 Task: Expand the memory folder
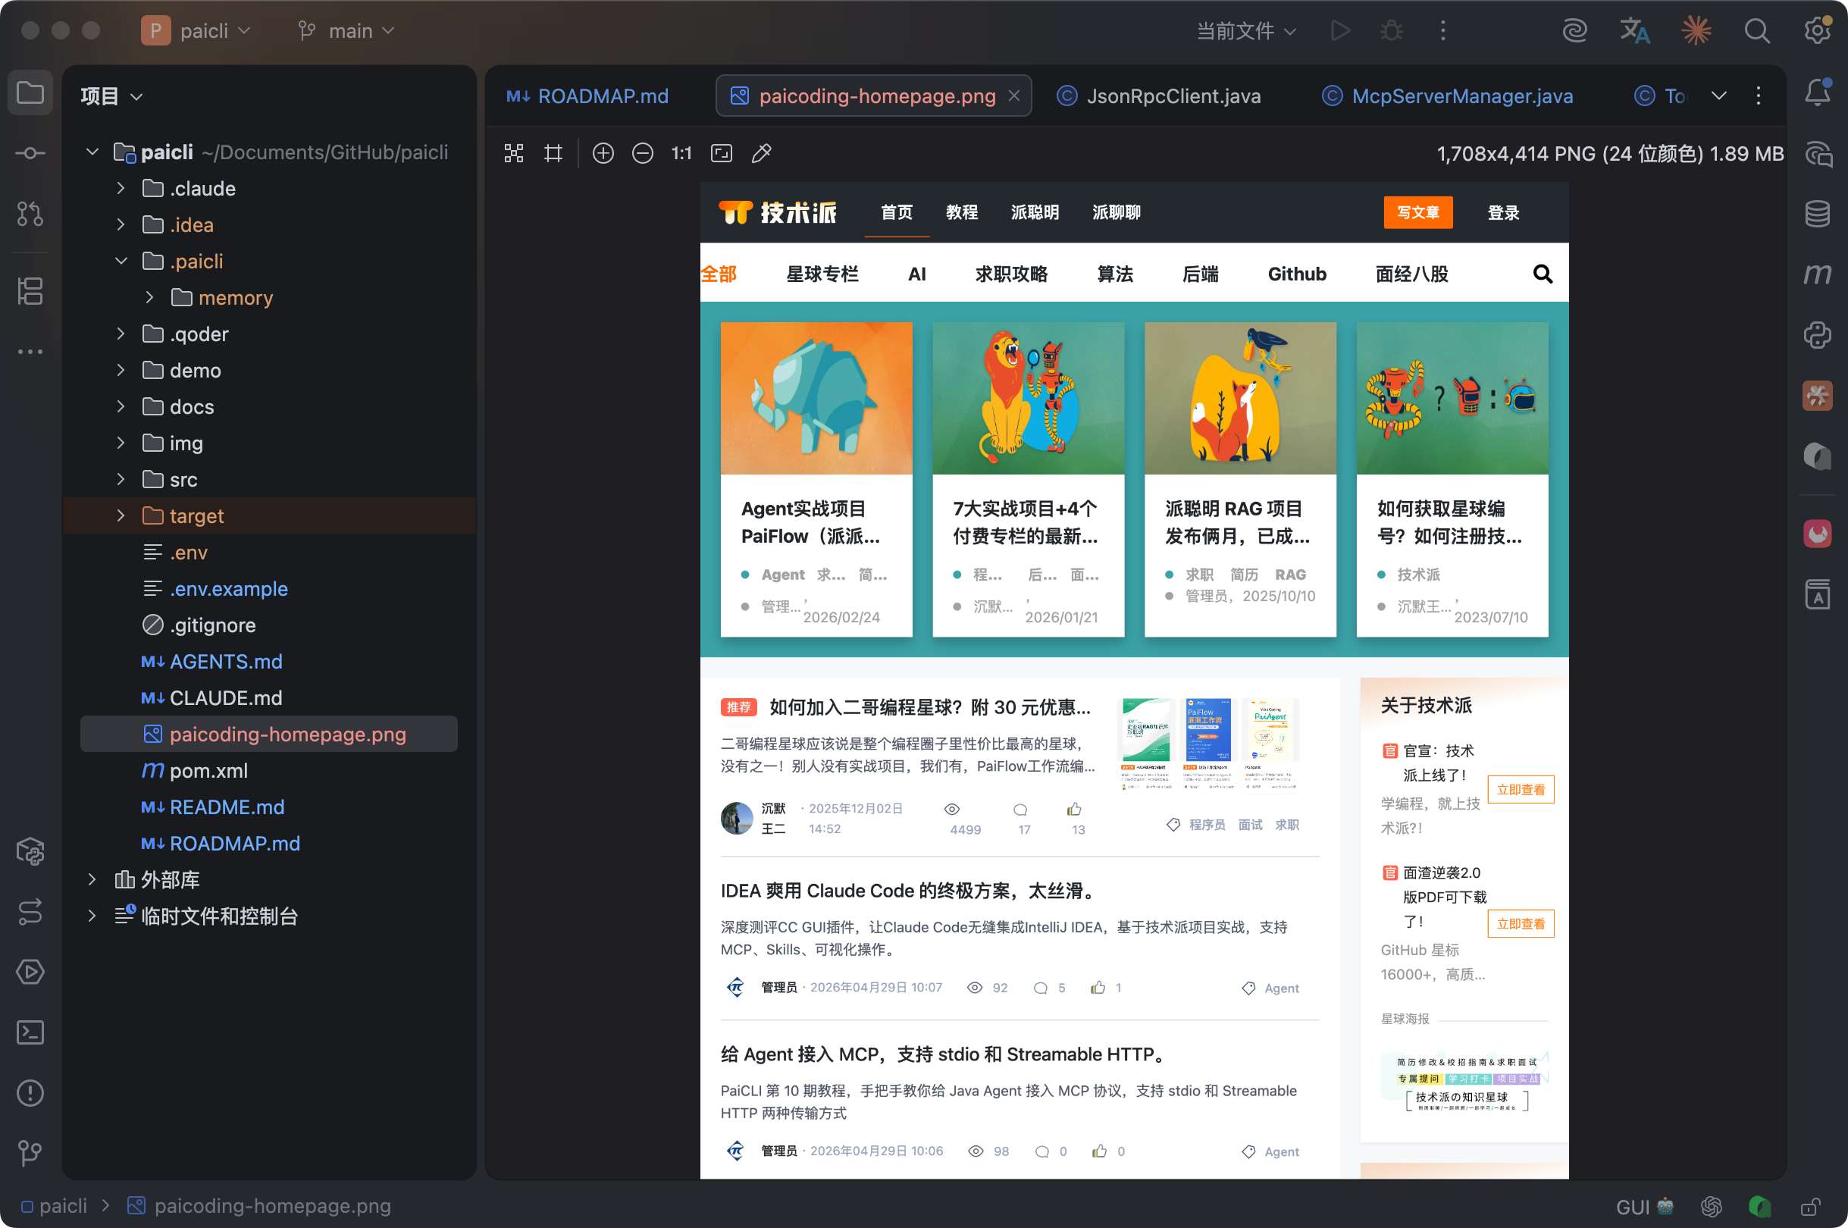149,297
